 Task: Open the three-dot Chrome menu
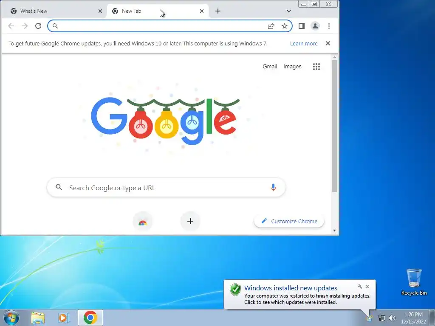pos(329,26)
